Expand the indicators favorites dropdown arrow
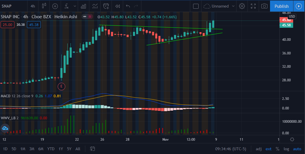 click(x=75, y=6)
